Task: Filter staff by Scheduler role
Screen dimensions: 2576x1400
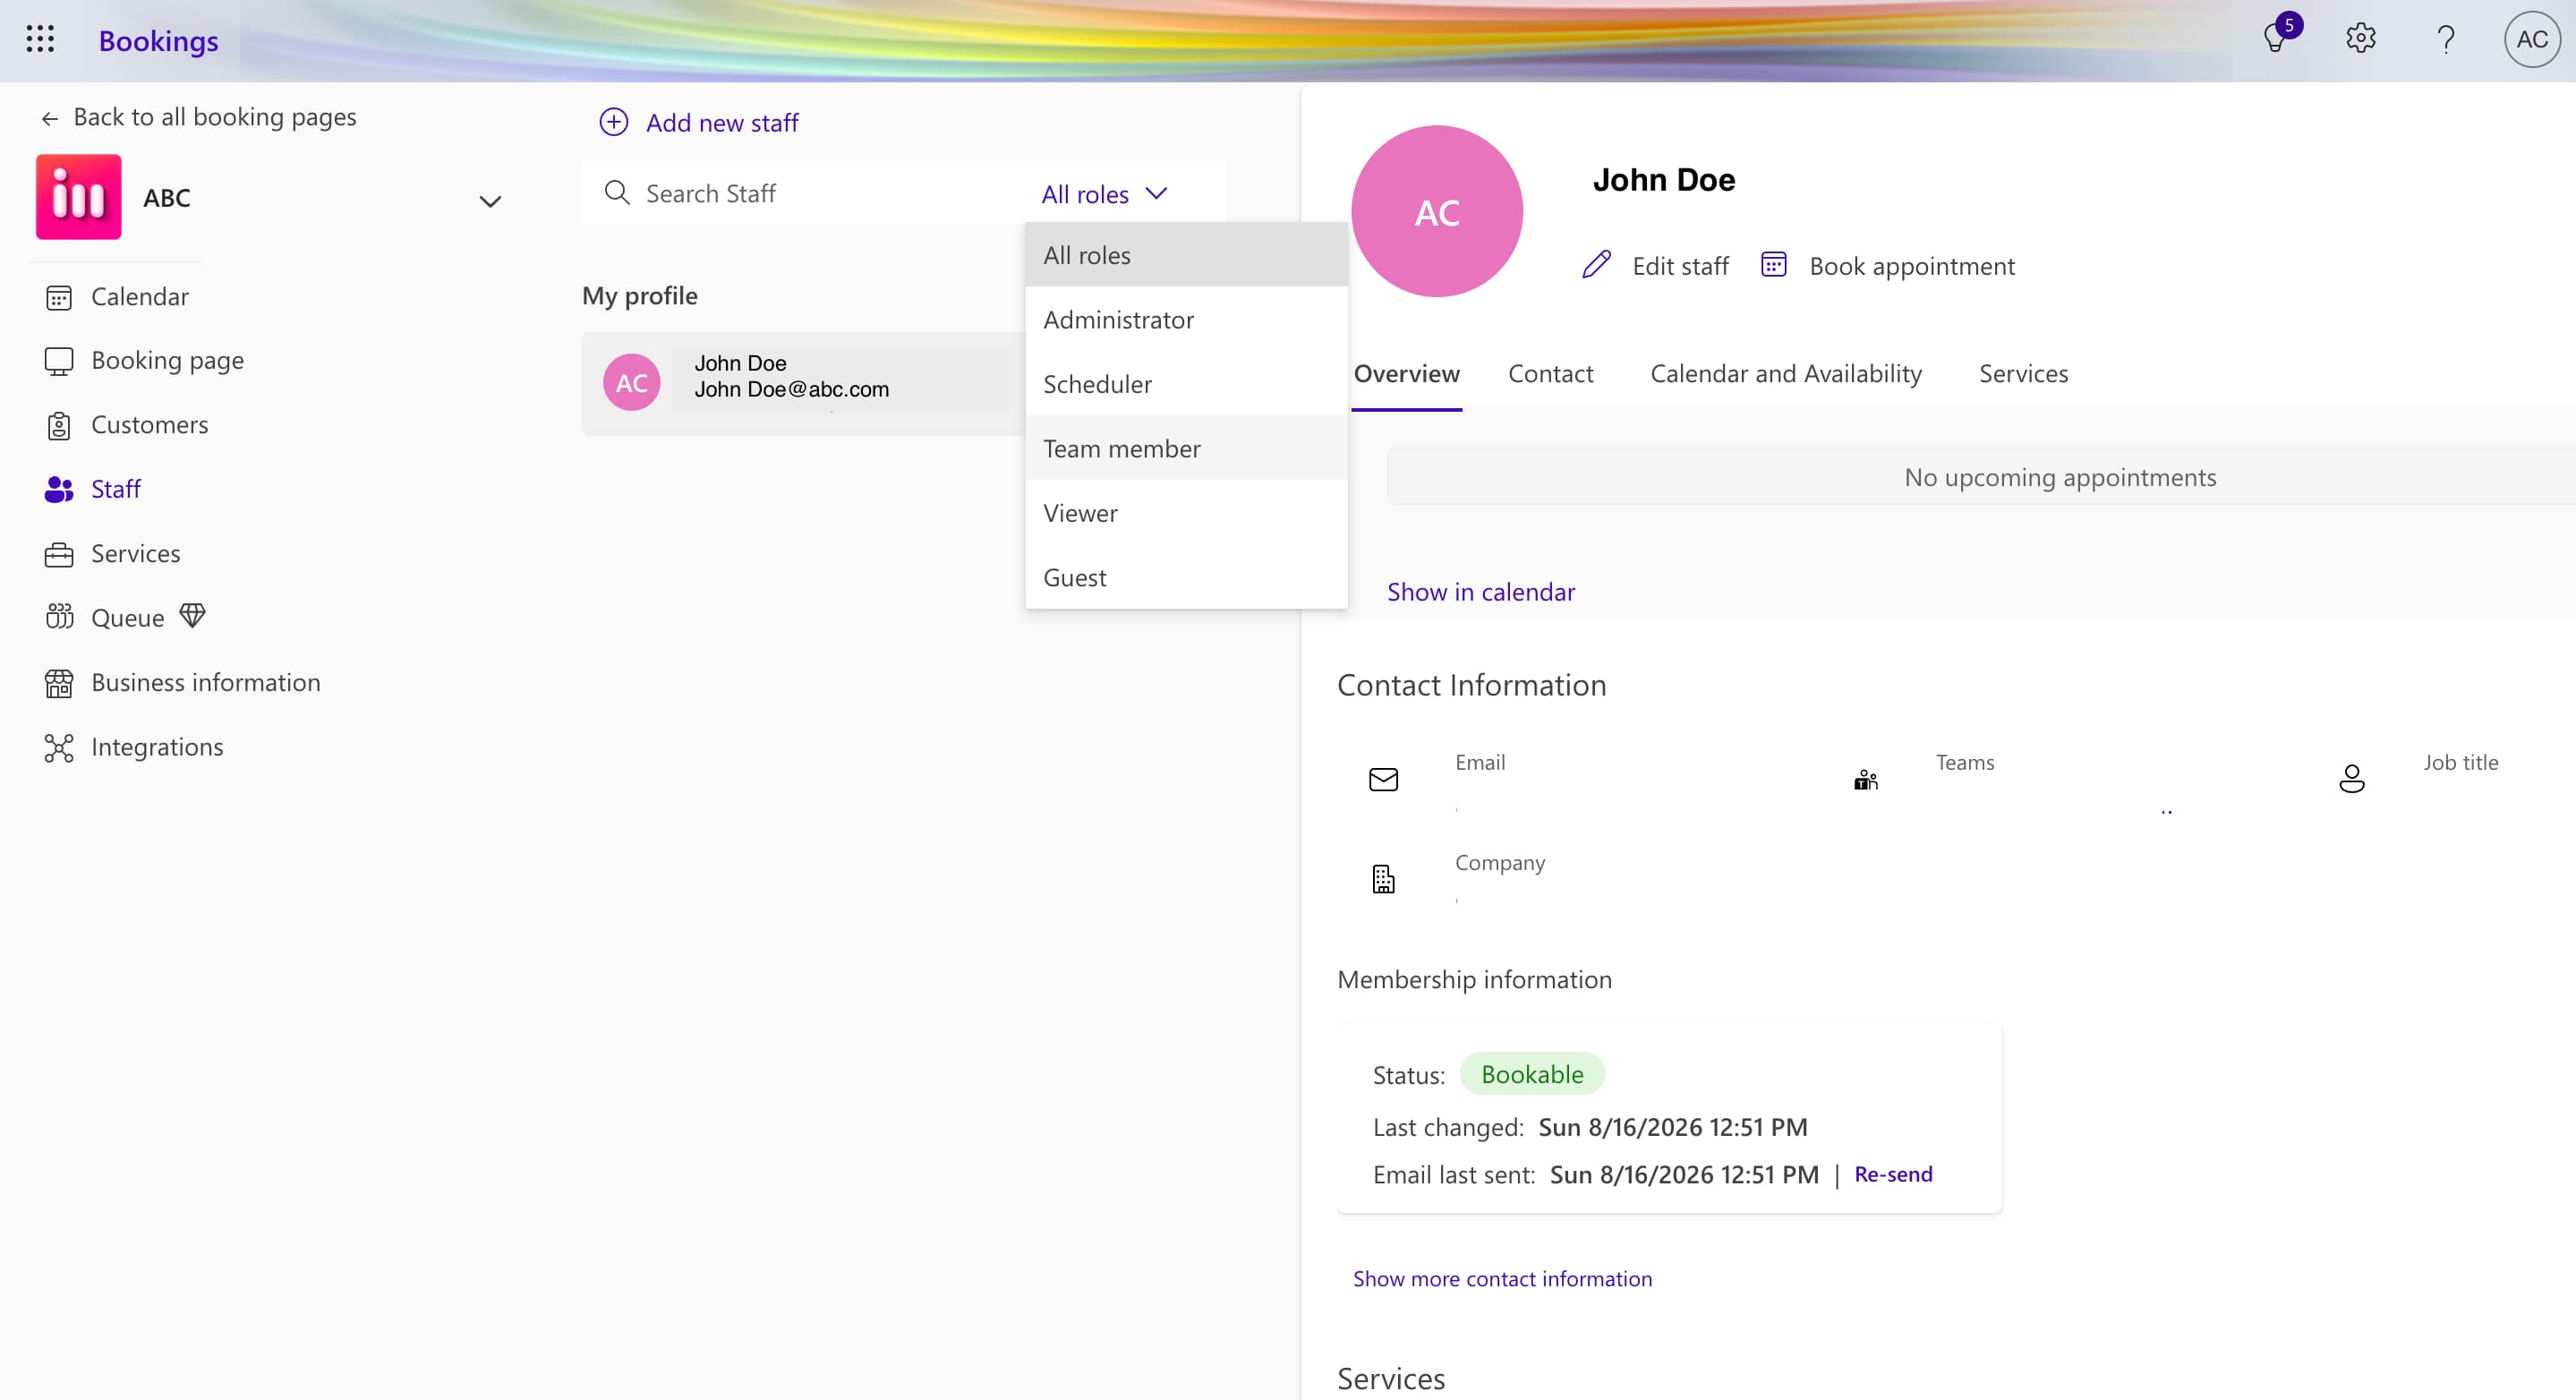Action: 1186,384
